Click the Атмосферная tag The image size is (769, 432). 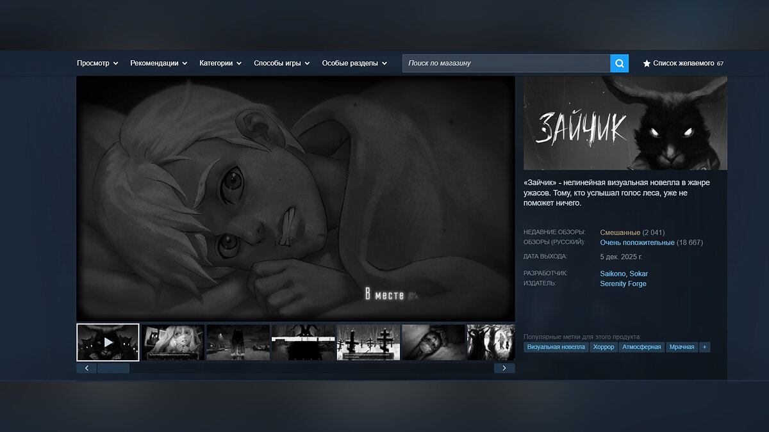pos(641,347)
